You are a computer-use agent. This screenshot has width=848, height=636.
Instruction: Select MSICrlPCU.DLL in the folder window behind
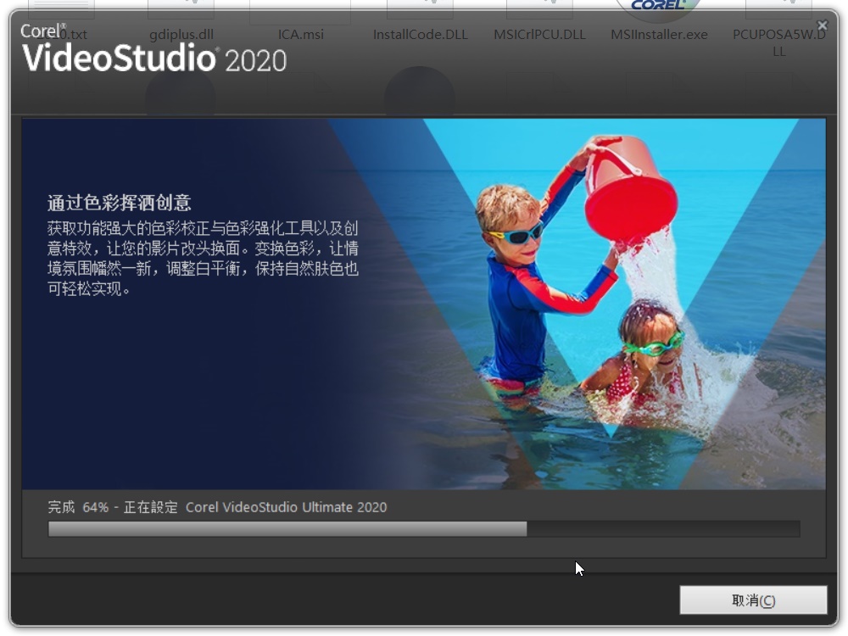[x=539, y=35]
